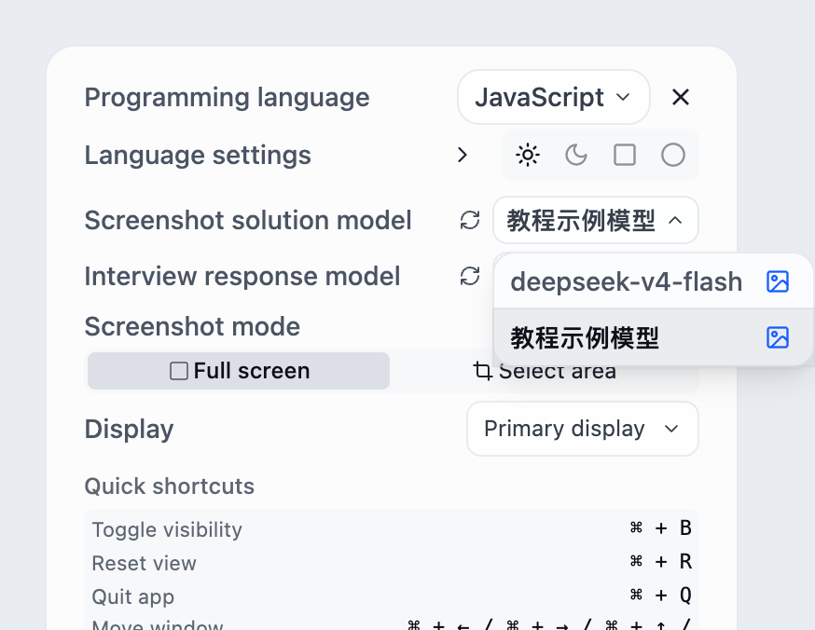Choose 教程示例模型 from the model list

[654, 337]
